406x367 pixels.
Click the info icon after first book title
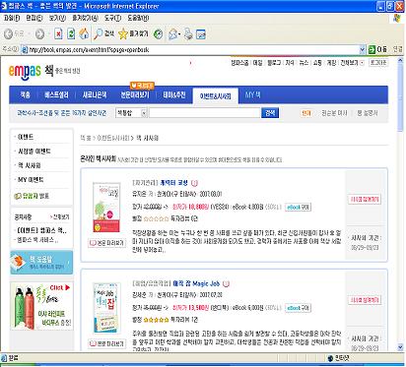pyautogui.click(x=194, y=183)
